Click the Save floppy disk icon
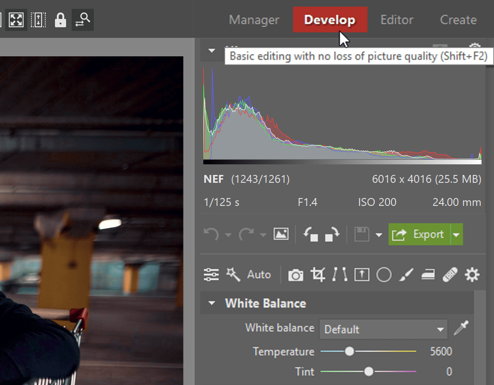Image resolution: width=494 pixels, height=385 pixels. pos(362,234)
